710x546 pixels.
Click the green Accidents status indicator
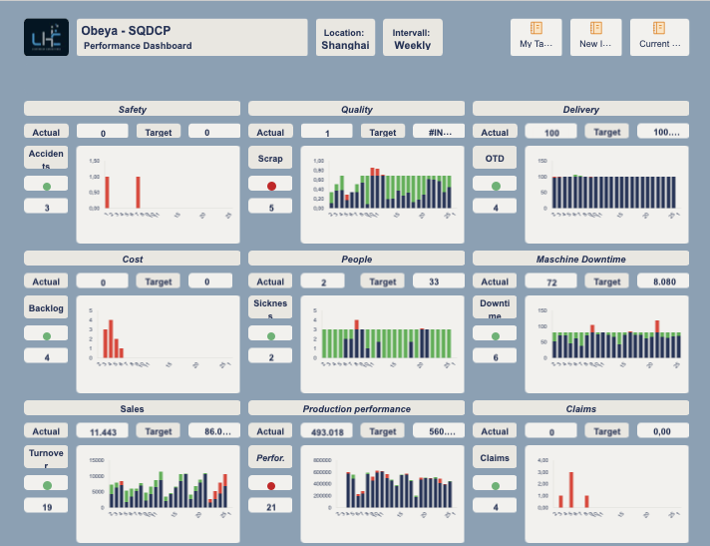point(46,185)
